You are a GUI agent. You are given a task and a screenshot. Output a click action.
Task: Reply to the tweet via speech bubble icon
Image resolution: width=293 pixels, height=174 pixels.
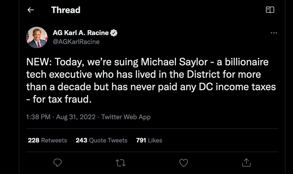(x=57, y=163)
